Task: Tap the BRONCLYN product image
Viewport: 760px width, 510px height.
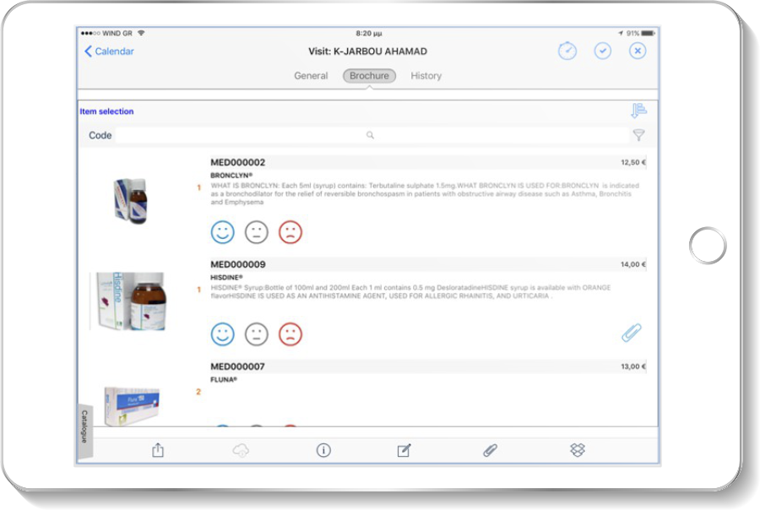Action: pyautogui.click(x=130, y=201)
